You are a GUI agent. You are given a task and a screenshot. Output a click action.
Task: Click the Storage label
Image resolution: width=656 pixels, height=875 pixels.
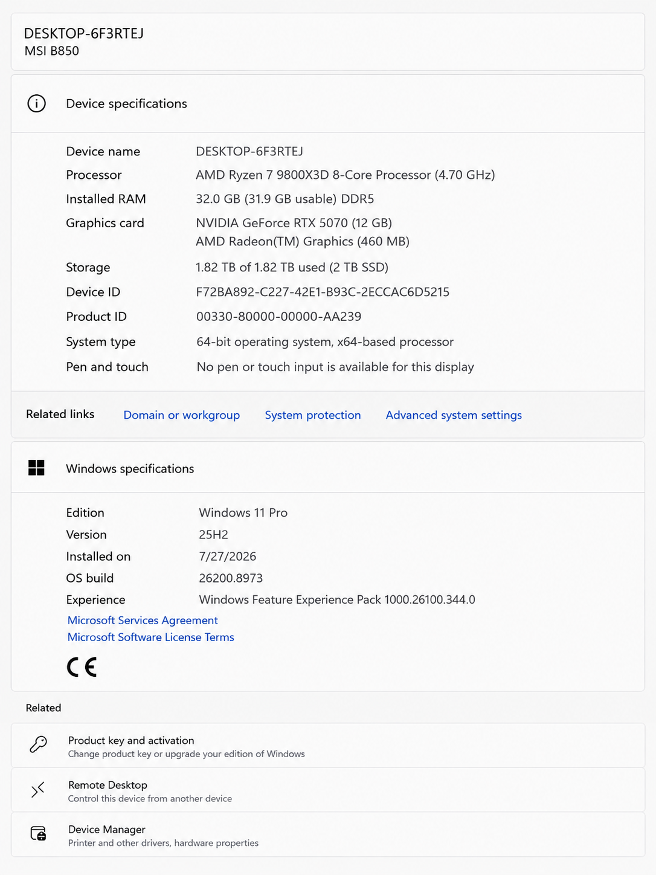pyautogui.click(x=88, y=268)
